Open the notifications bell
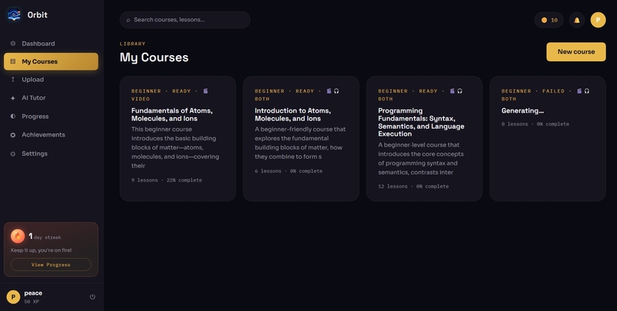Image resolution: width=617 pixels, height=311 pixels. 577,20
